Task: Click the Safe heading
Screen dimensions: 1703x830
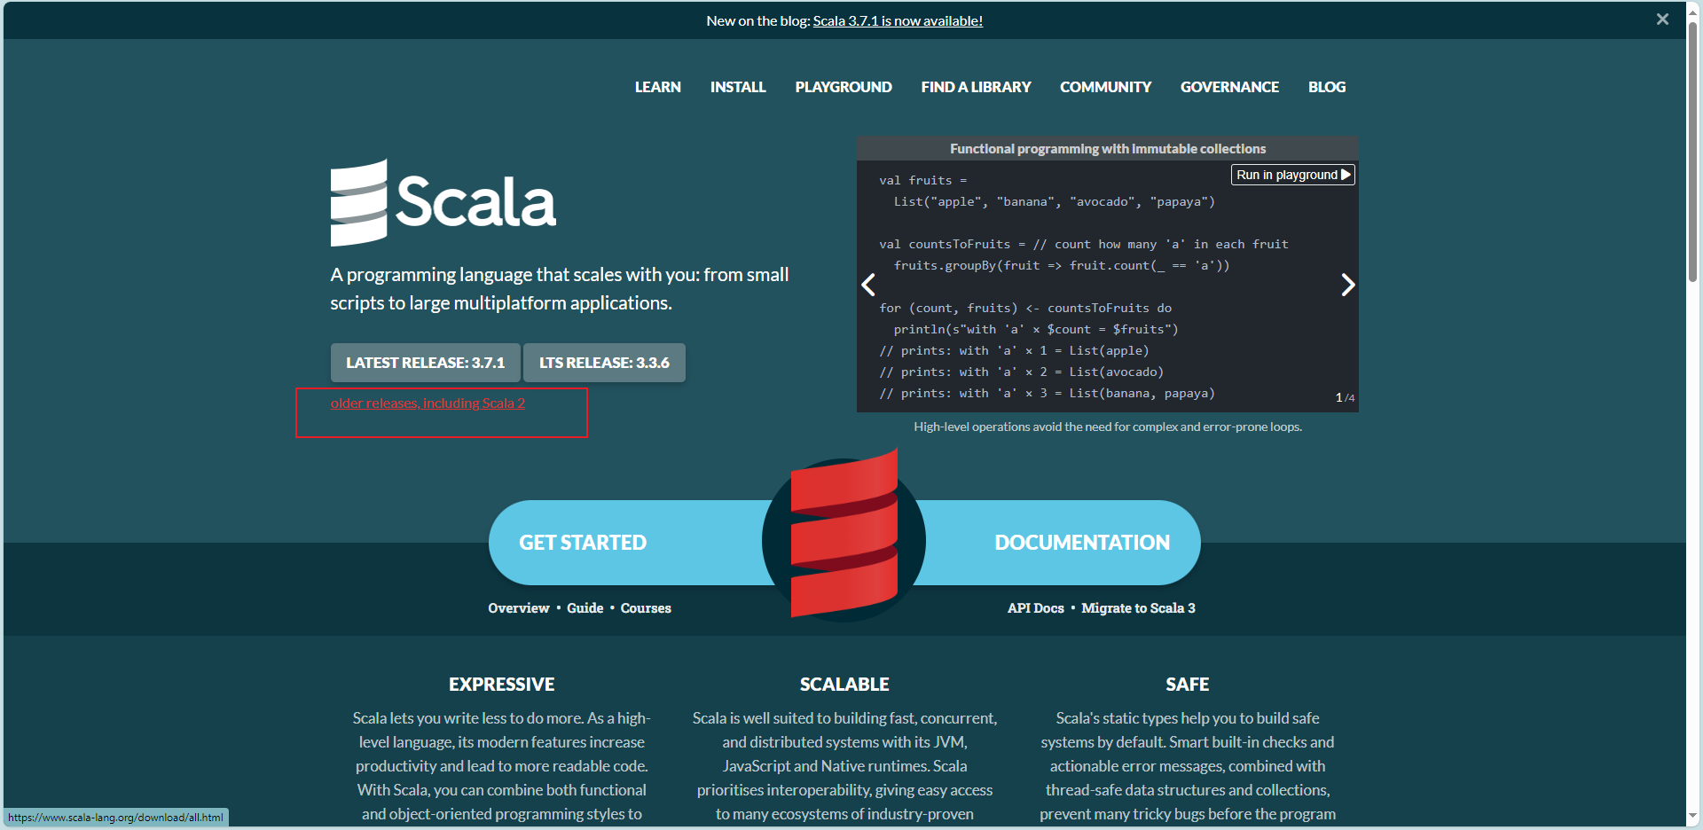Action: (1188, 685)
